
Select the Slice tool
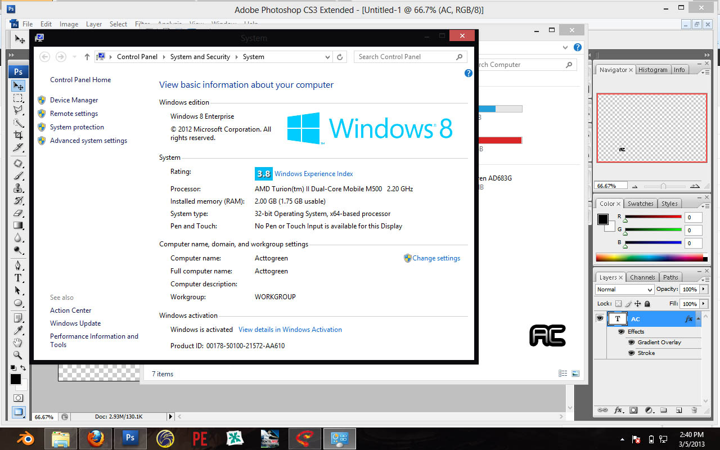tap(18, 147)
